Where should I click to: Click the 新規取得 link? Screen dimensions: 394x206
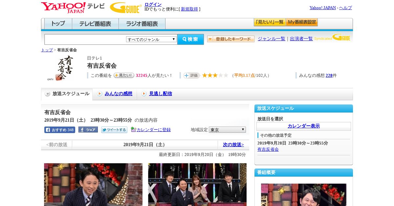(x=189, y=9)
